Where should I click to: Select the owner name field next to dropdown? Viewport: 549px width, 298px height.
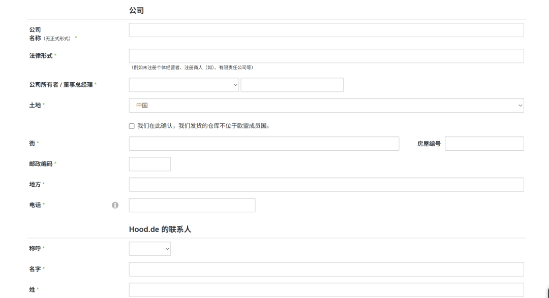point(292,85)
